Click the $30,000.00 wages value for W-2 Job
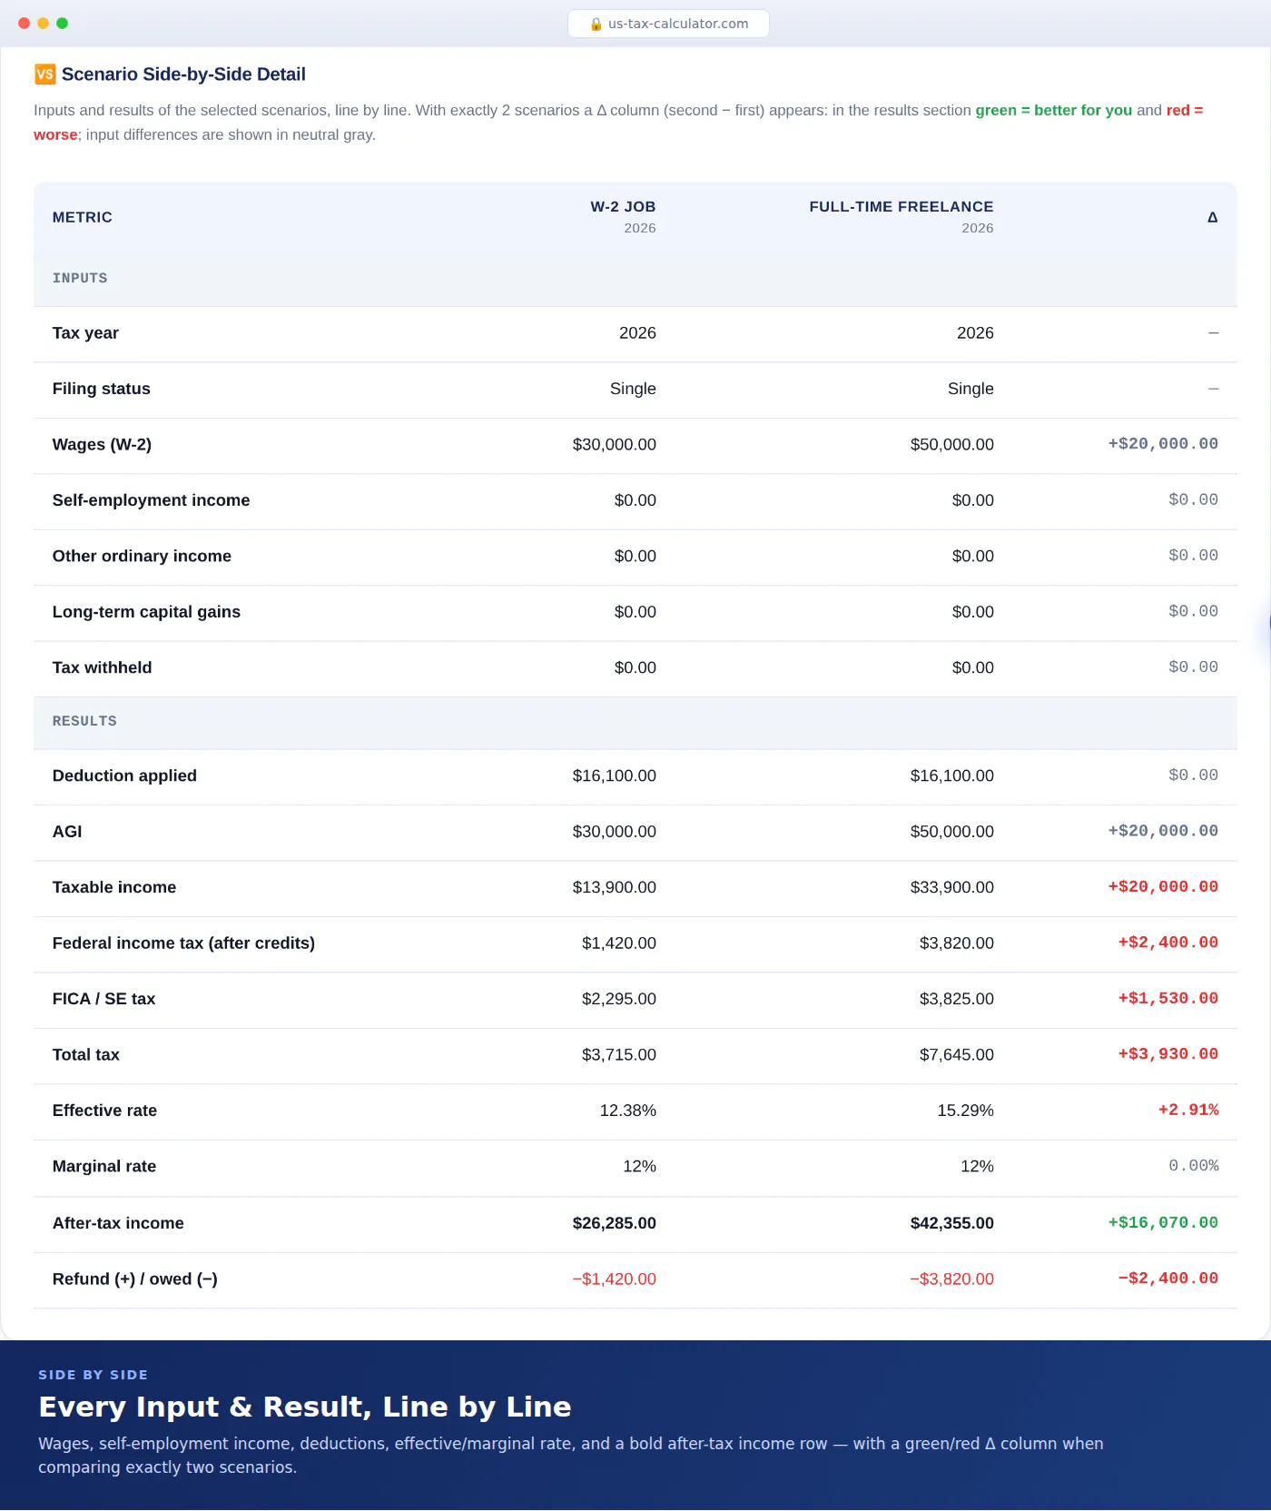Viewport: 1271px width, 1511px height. [614, 445]
